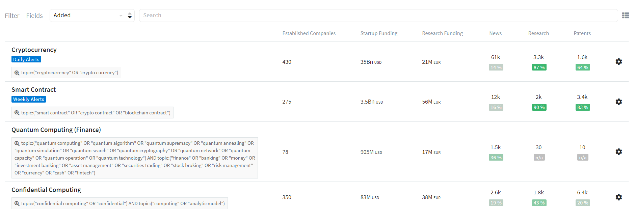Click Quantum Computing companies value 78
The image size is (635, 221).
tap(285, 152)
